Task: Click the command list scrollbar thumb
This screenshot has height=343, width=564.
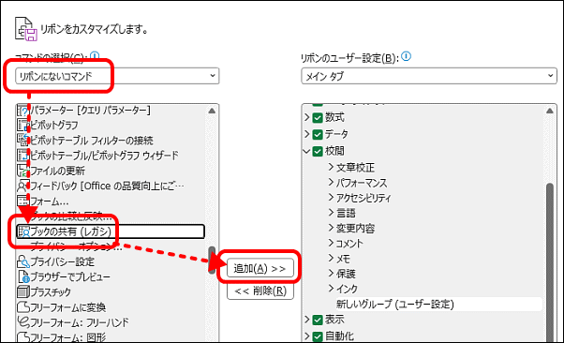Action: (212, 260)
